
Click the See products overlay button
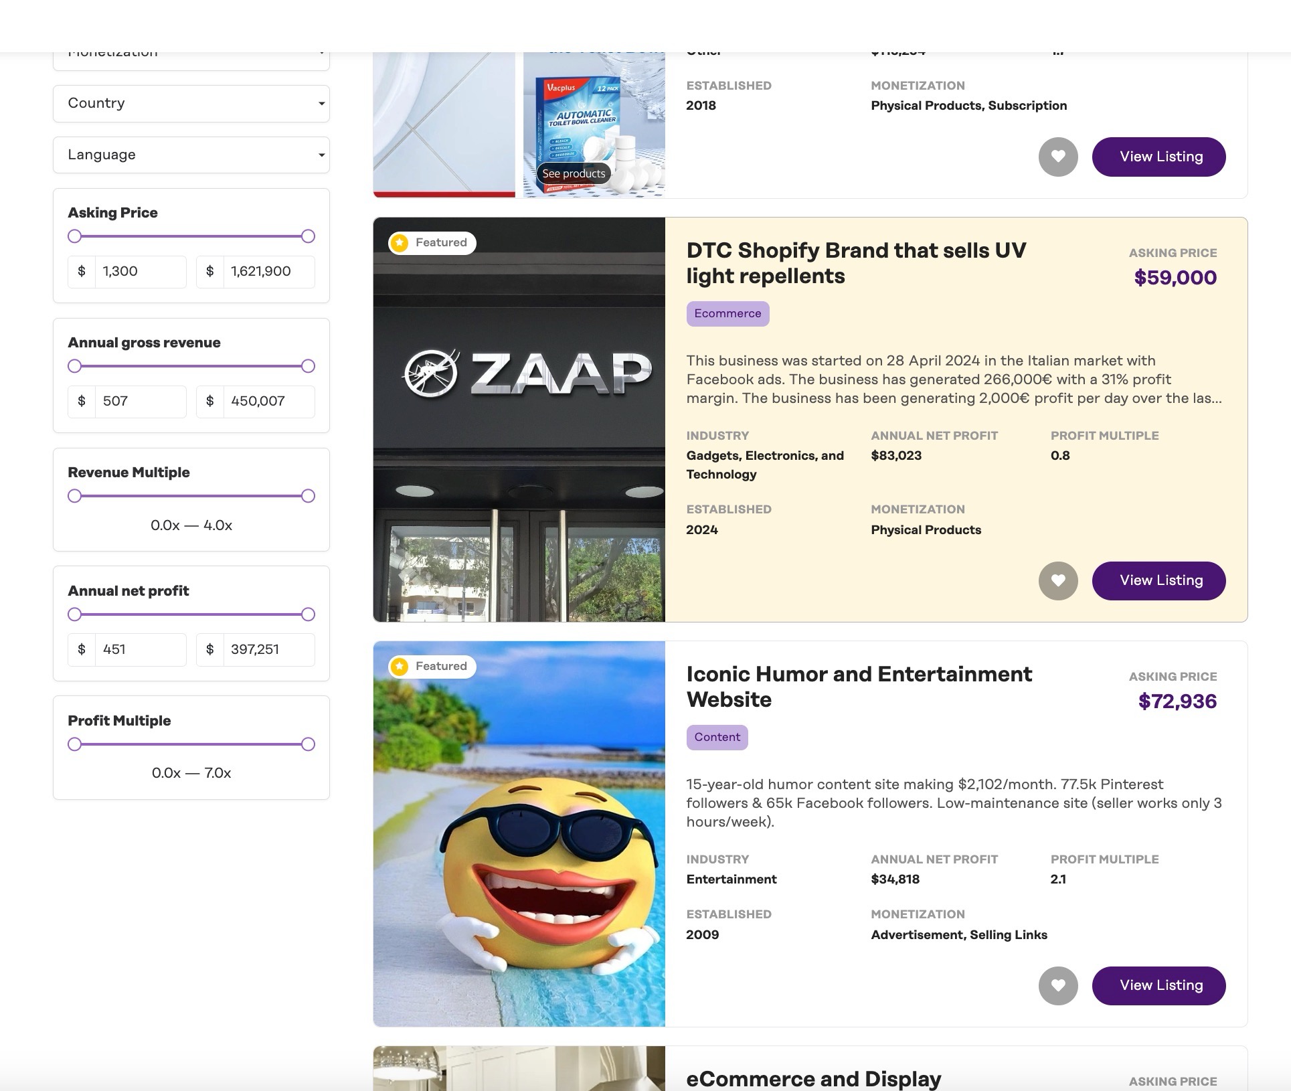[574, 173]
